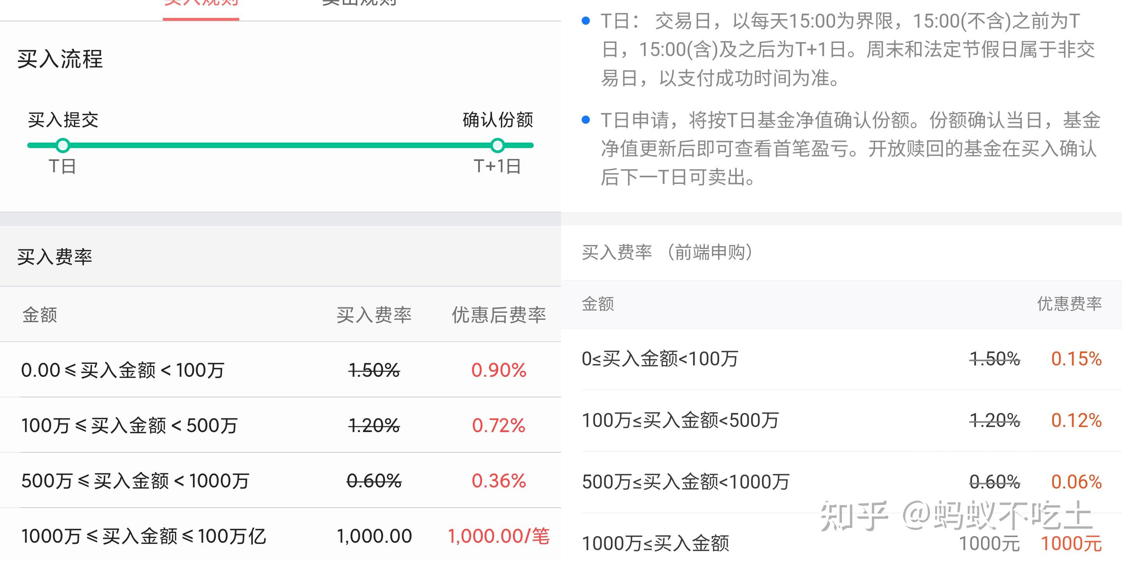Screen dimensions: 1122x561
Task: Click the 买入费率（前端申购）header
Action: (667, 252)
